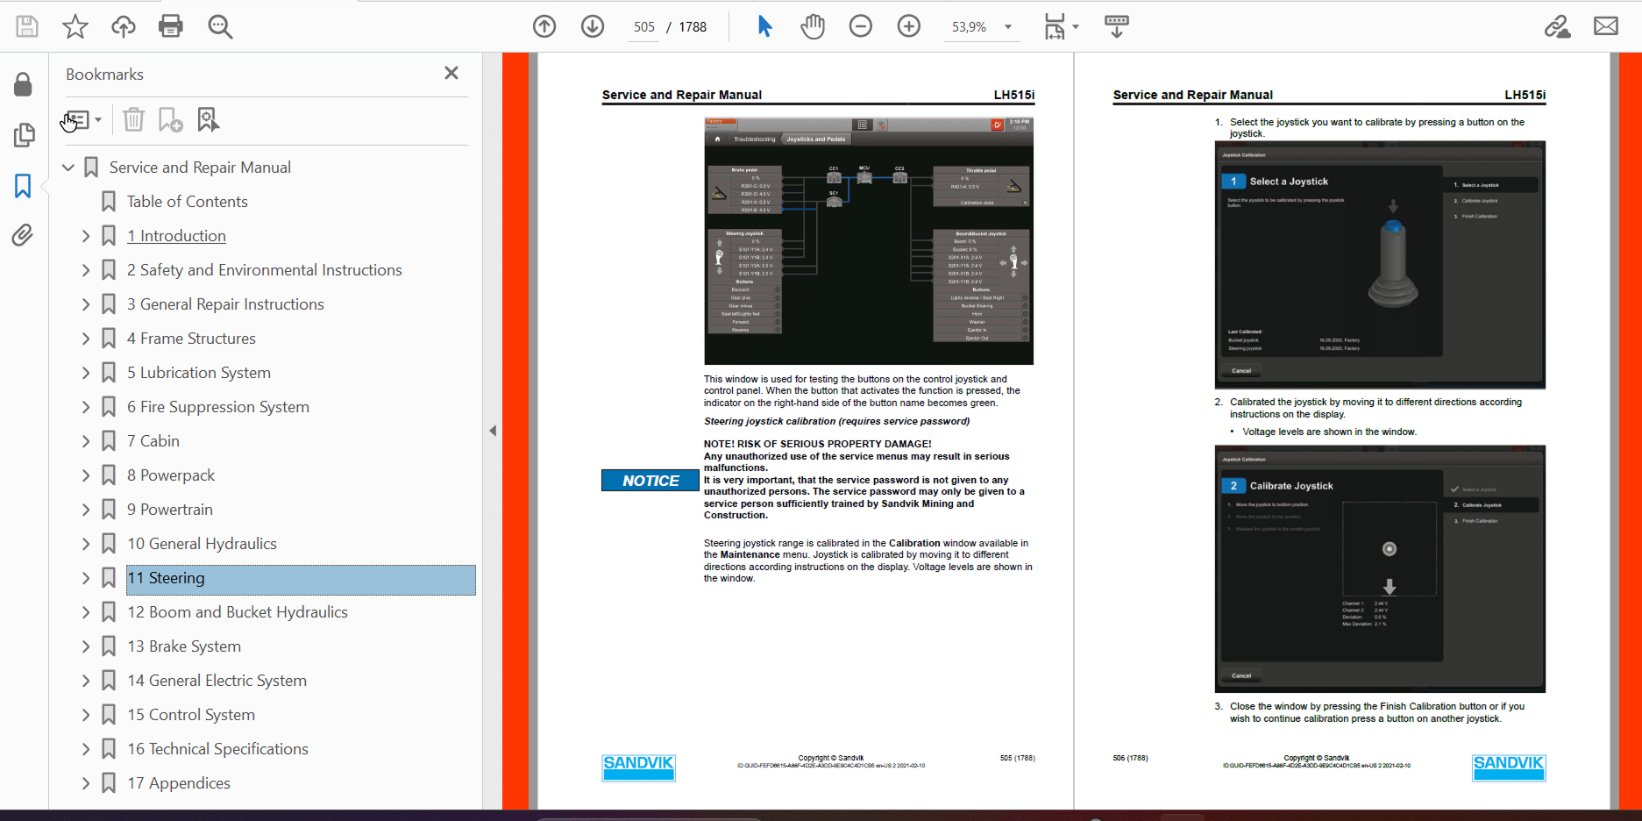Screen dimensions: 1642x821
Task: Delete the selected bookmark with trash icon
Action: coord(133,119)
